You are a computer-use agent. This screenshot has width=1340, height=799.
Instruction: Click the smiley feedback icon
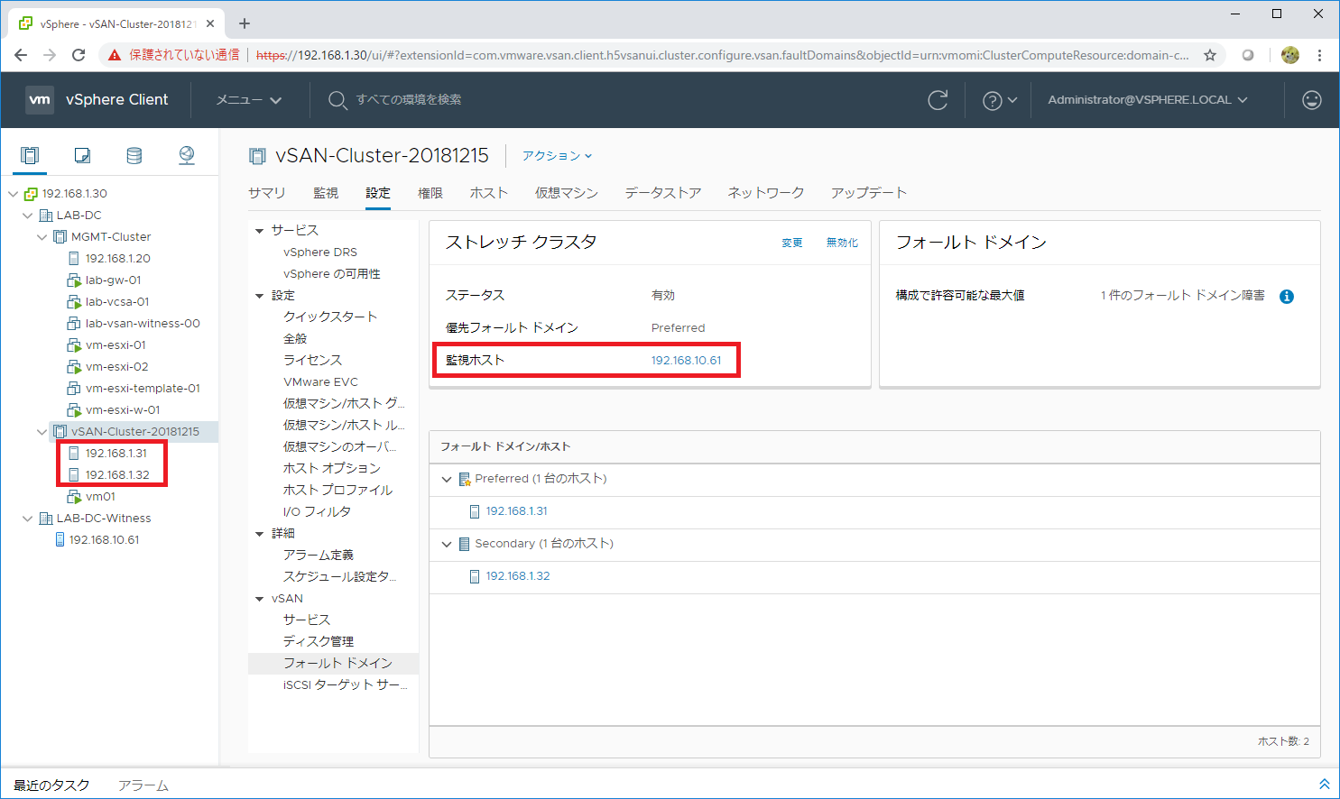click(x=1311, y=100)
